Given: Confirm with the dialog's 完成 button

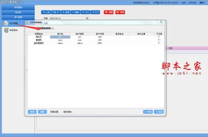Looking at the screenshot, I should point(148,112).
